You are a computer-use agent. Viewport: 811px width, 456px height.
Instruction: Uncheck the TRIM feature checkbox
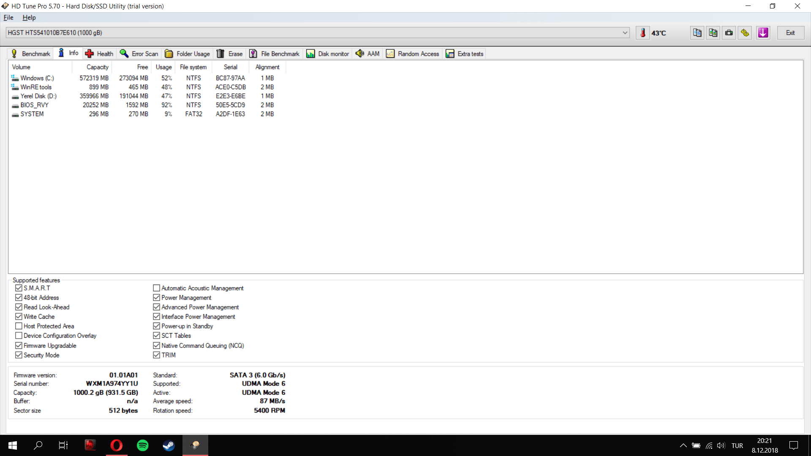coord(156,355)
